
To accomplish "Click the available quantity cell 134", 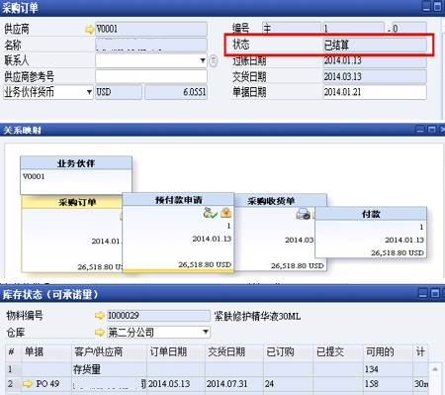I will click(389, 369).
